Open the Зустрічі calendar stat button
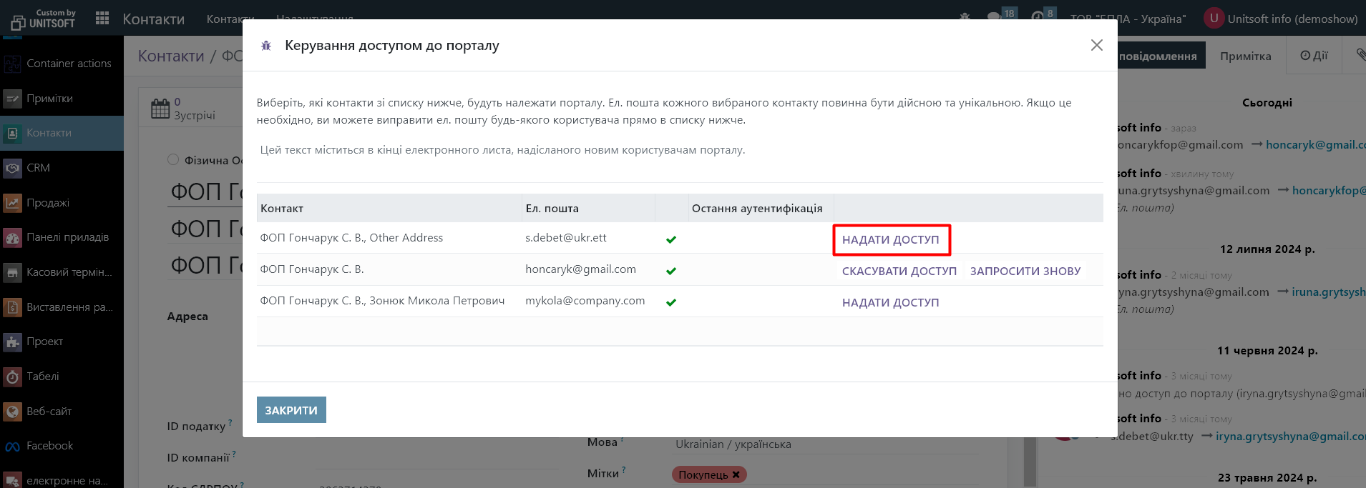Image resolution: width=1366 pixels, height=488 pixels. (x=184, y=109)
